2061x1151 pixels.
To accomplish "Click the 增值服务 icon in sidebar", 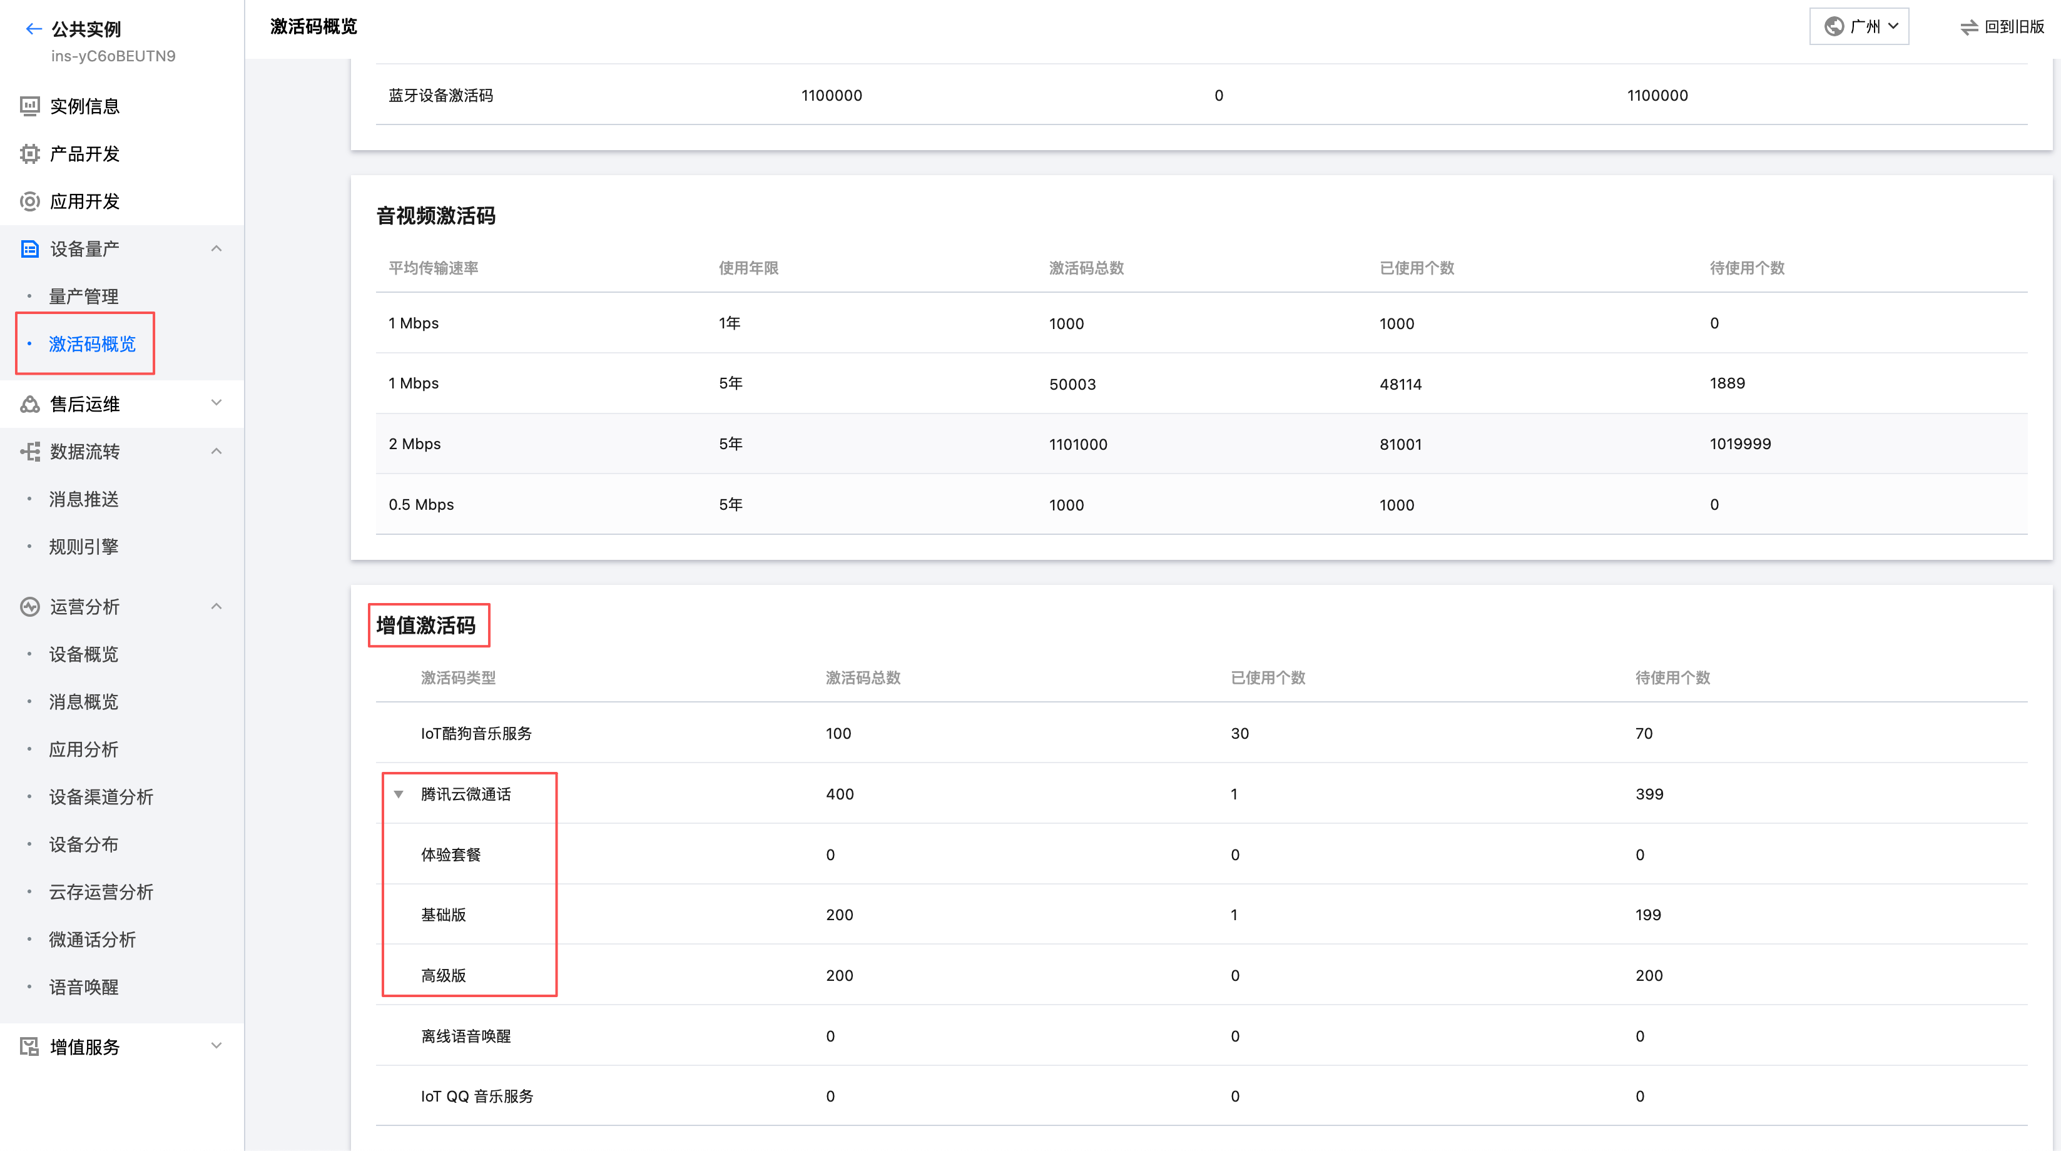I will pyautogui.click(x=29, y=1046).
